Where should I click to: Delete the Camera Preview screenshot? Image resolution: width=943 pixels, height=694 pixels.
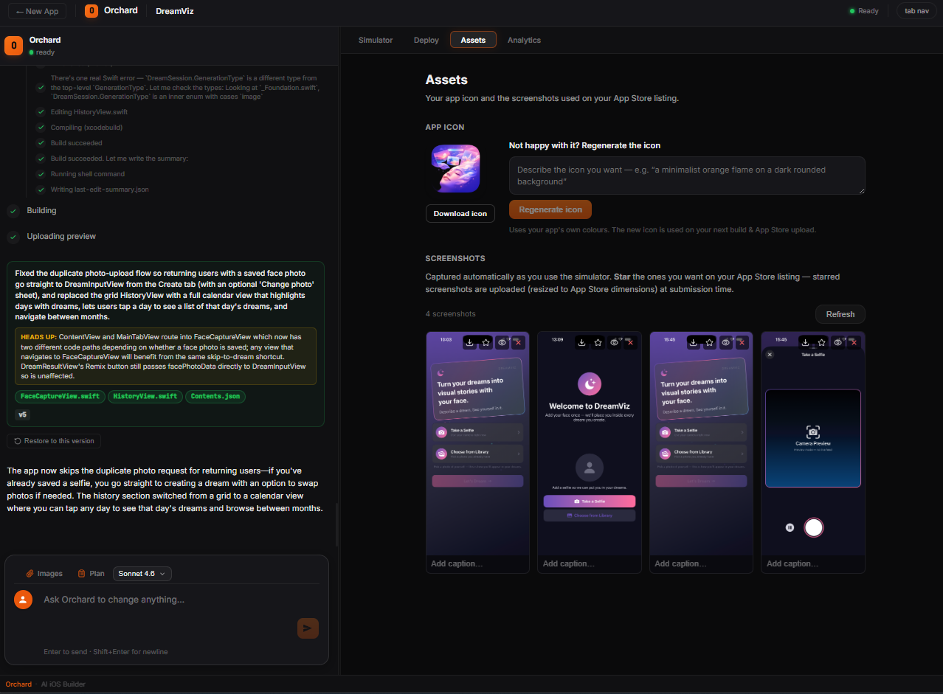coord(854,342)
